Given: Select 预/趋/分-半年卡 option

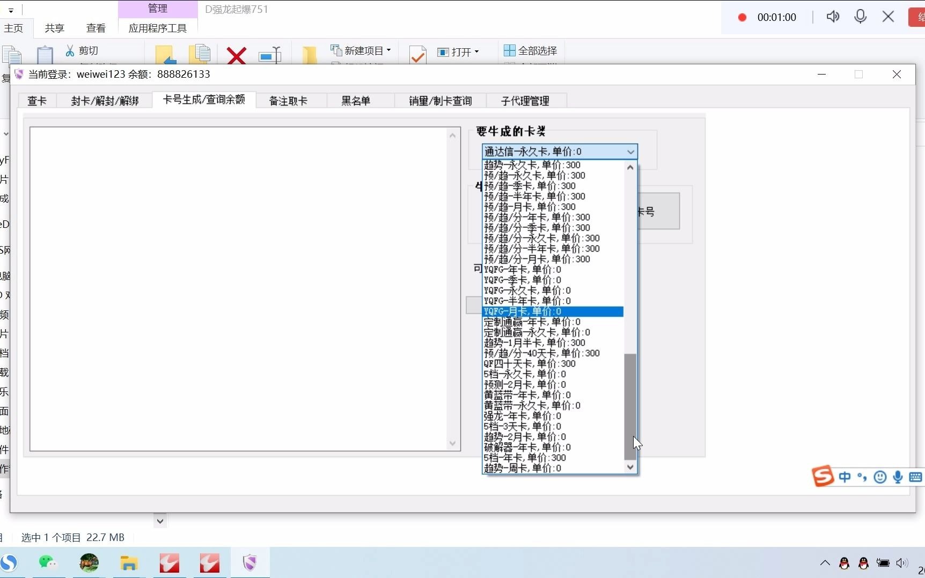Looking at the screenshot, I should 553,249.
